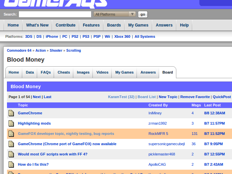Open the Boards menu item
Viewport: 232px width, 174px height.
click(x=114, y=25)
